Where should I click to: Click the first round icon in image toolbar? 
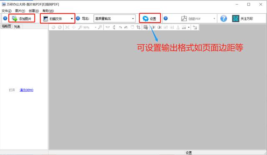(x=53, y=27)
